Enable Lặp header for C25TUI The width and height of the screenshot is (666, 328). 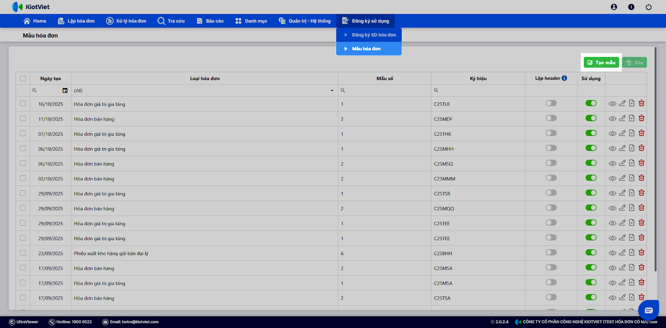pyautogui.click(x=551, y=103)
